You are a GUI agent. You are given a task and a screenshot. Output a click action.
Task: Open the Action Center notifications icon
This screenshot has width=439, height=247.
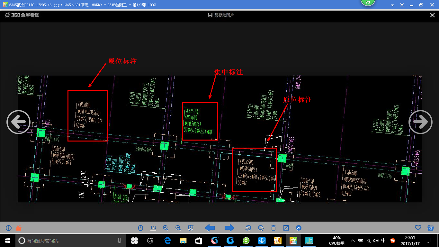point(428,241)
